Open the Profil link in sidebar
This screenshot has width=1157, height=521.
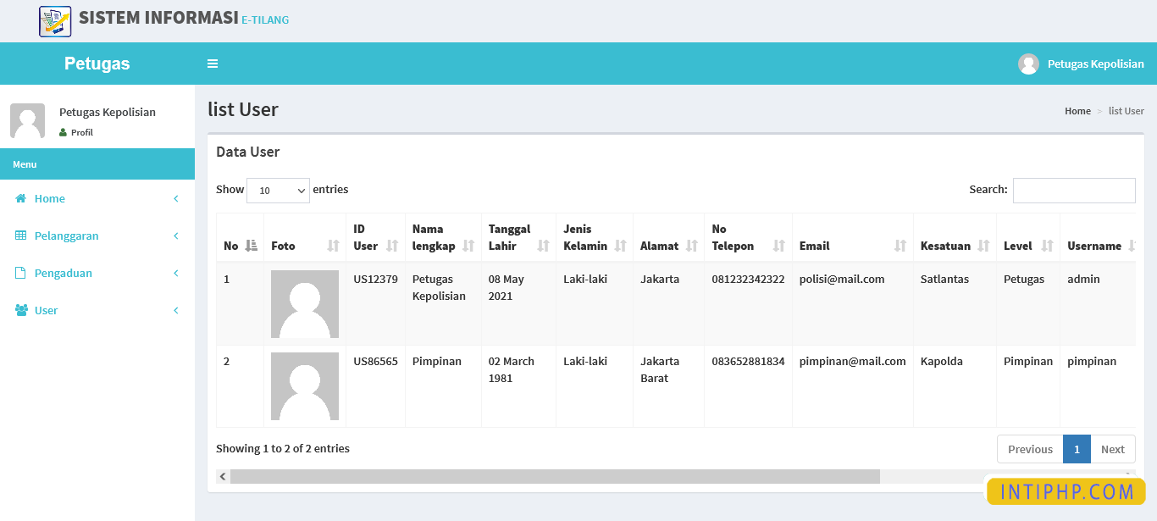tap(81, 132)
